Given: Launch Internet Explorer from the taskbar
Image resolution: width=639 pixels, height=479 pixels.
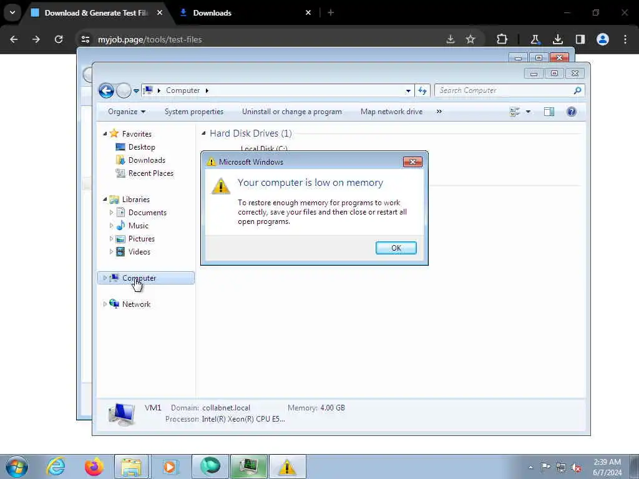Looking at the screenshot, I should click(x=56, y=467).
